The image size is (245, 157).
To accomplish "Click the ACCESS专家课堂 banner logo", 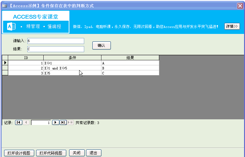I will tap(35, 22).
